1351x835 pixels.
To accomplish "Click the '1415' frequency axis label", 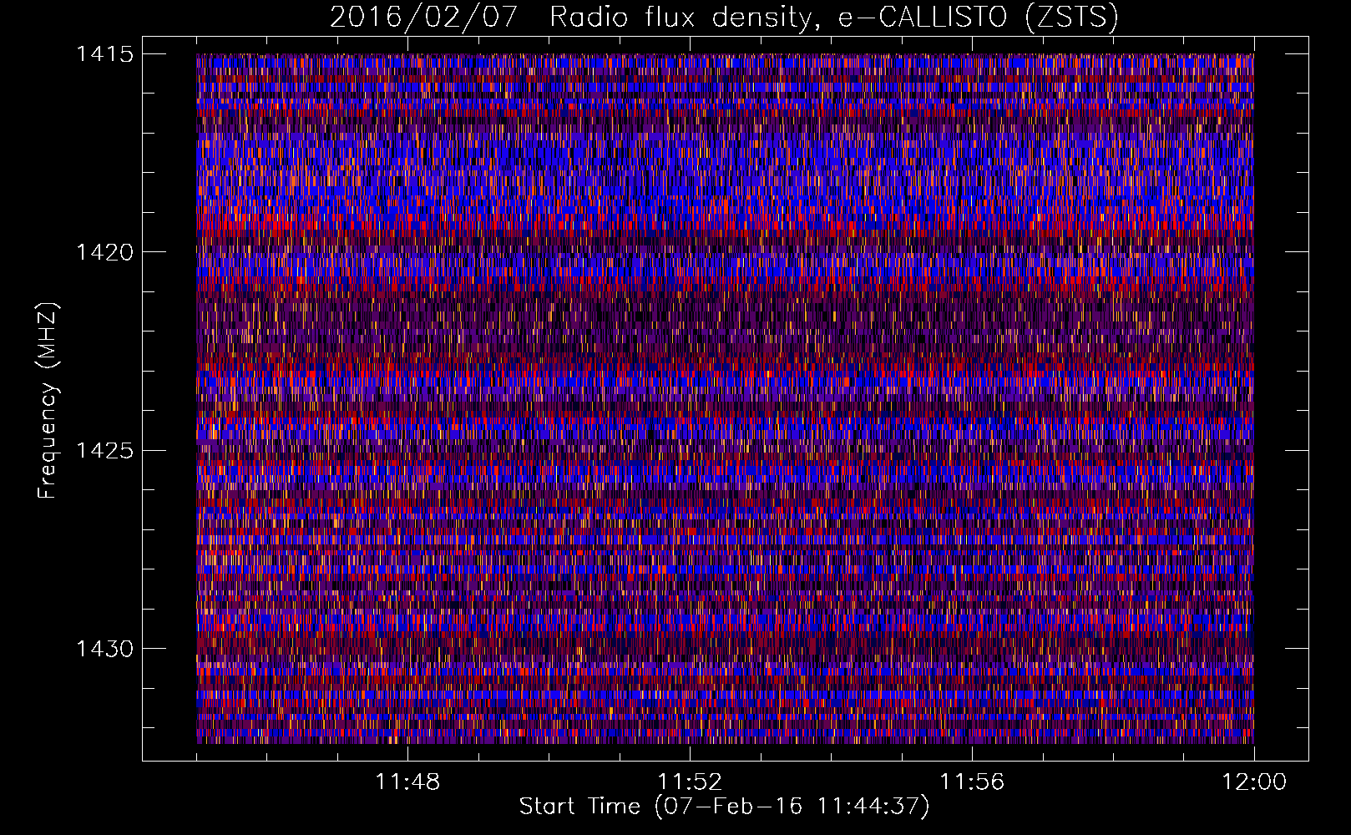I will [105, 54].
